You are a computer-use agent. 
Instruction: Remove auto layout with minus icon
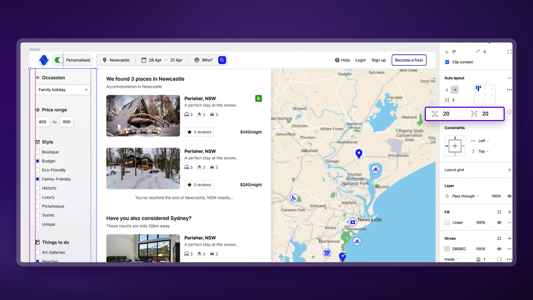tap(509, 78)
